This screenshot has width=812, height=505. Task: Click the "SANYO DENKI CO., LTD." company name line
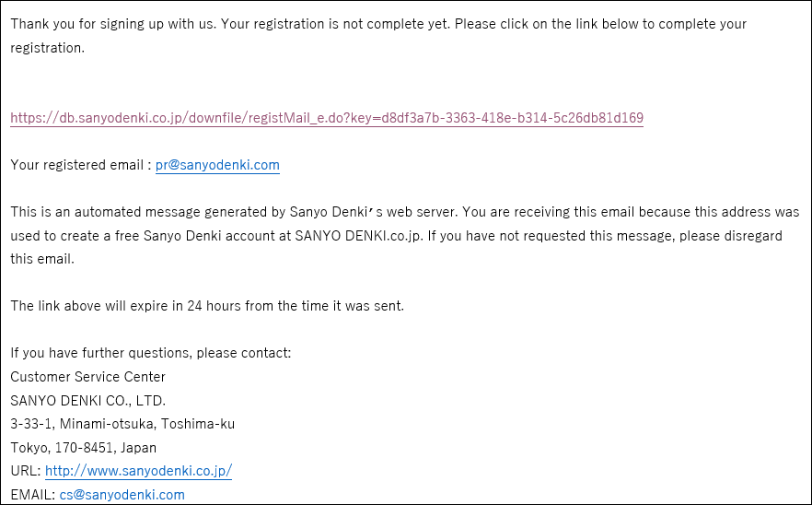point(88,401)
